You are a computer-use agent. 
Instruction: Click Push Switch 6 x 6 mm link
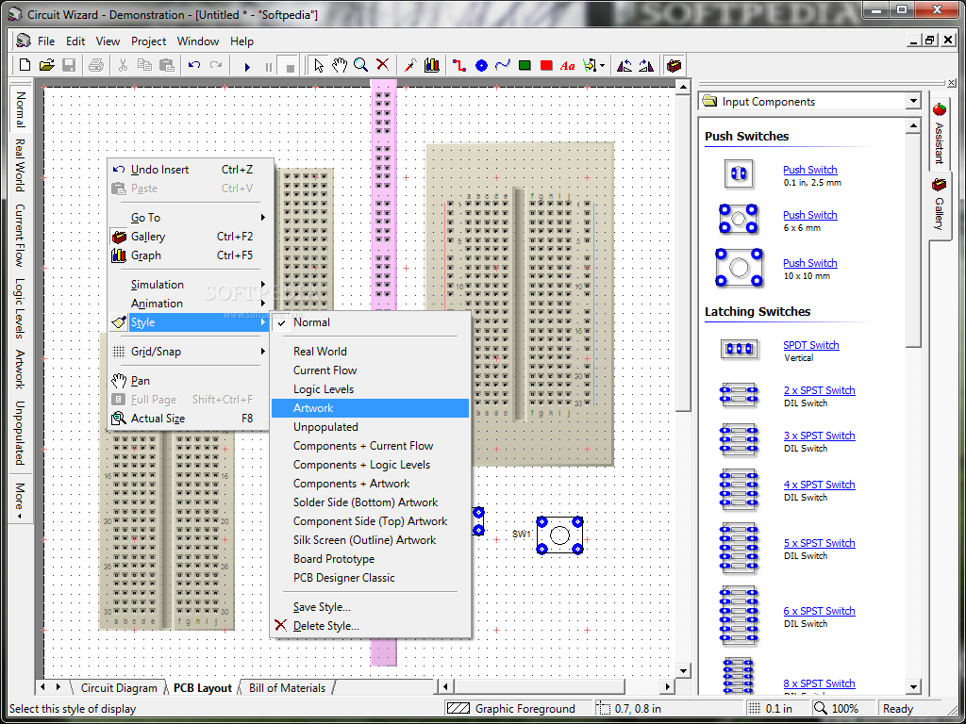(809, 215)
